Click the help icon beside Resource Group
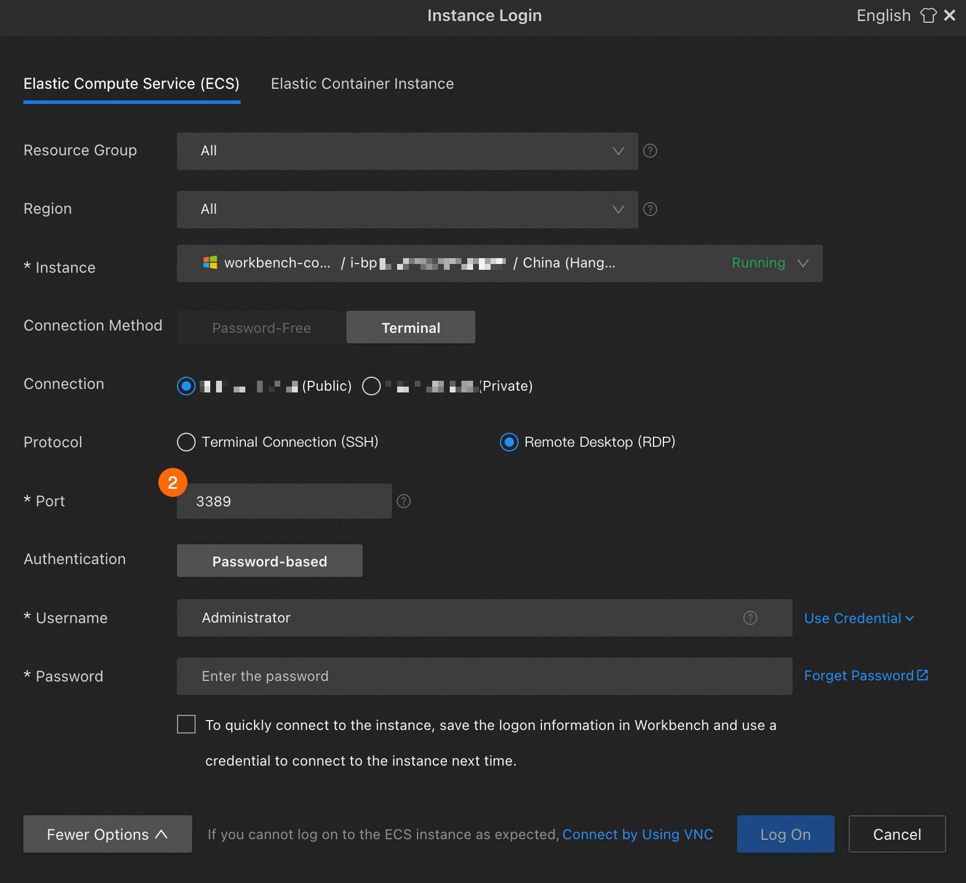Viewport: 966px width, 883px height. click(650, 151)
